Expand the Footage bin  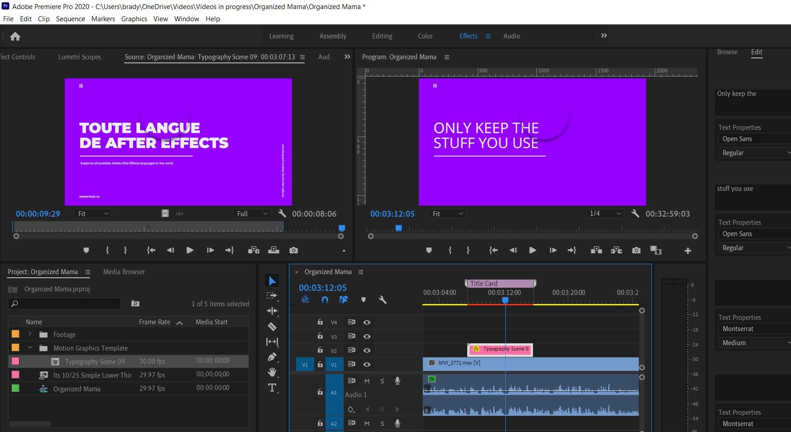[30, 334]
